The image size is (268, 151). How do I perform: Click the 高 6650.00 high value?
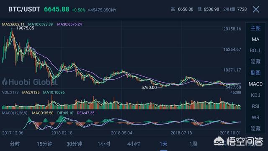tap(182, 9)
